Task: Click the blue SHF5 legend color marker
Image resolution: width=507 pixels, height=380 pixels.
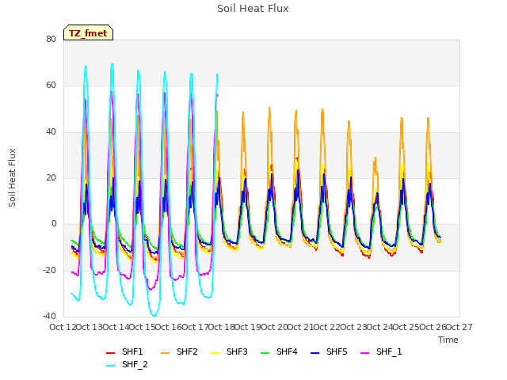Action: [315, 353]
